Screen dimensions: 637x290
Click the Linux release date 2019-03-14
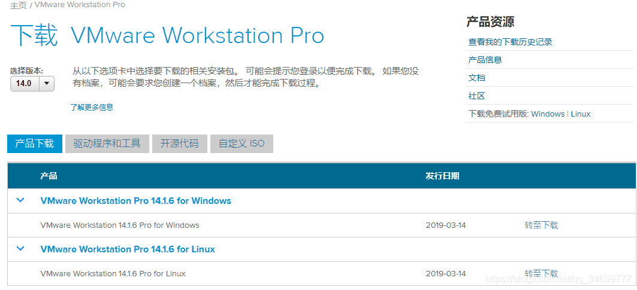[x=446, y=274]
